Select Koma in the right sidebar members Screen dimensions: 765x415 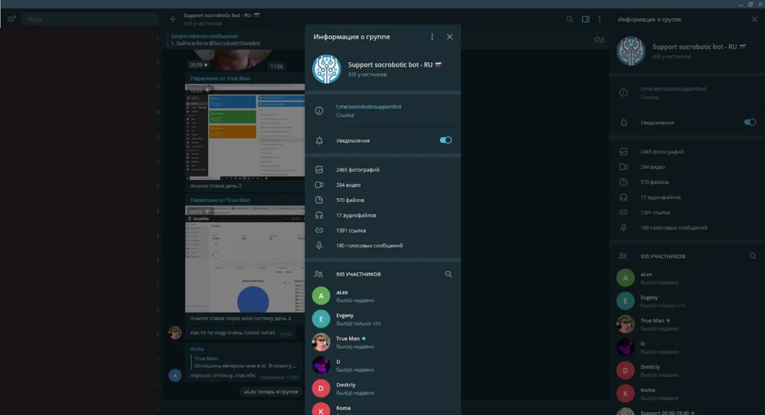(x=687, y=393)
